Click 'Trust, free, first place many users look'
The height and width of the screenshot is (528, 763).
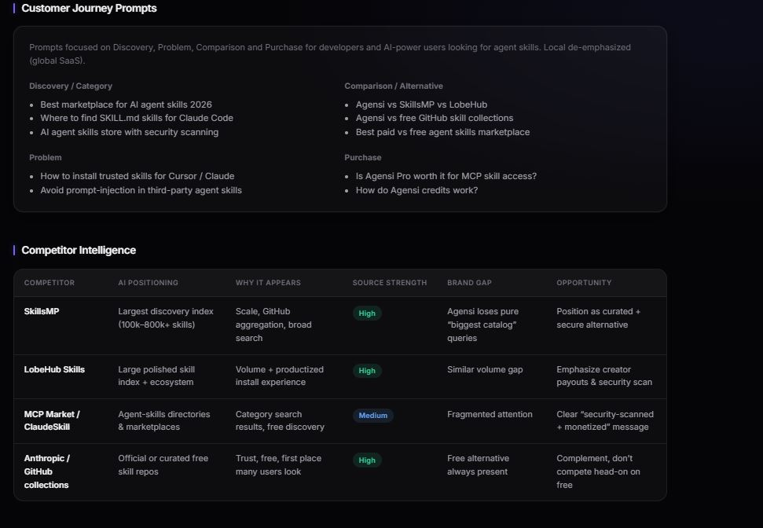[x=278, y=464]
